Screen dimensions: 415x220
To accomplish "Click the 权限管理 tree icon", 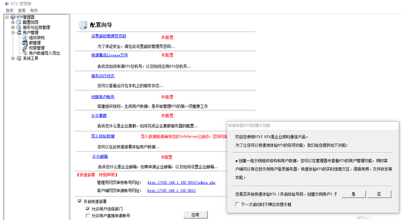I will tap(25, 48).
